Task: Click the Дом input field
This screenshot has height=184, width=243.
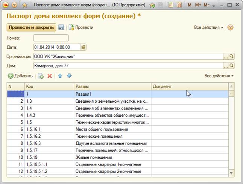Action: (128, 66)
